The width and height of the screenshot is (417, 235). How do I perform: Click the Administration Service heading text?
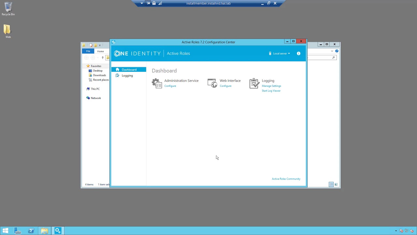(x=181, y=81)
